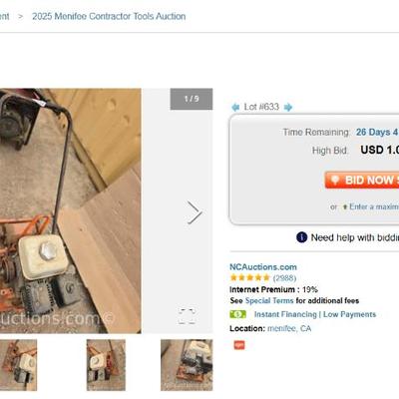Click the small red icon below location
Screen dimensions: 399x399
(239, 345)
